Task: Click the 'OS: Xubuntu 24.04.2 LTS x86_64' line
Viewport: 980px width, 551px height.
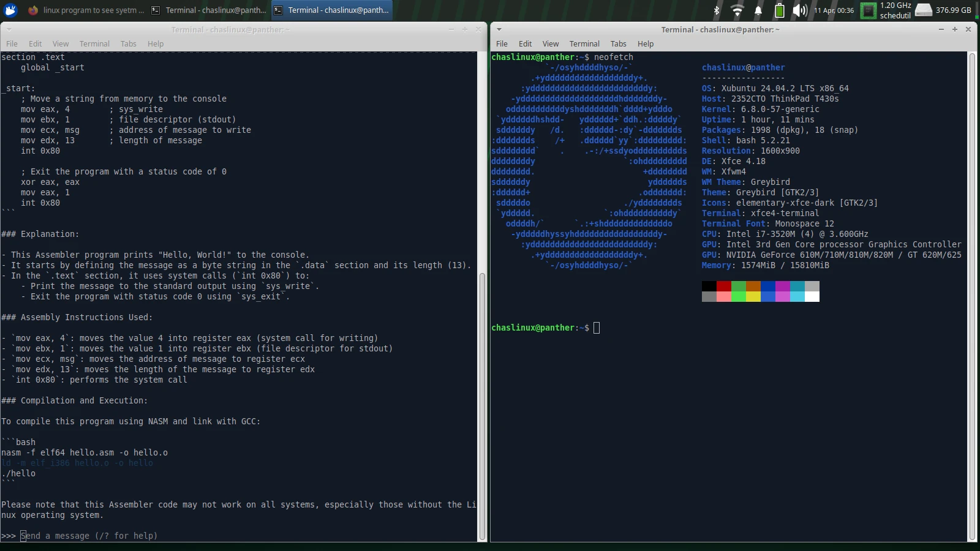Action: [775, 88]
